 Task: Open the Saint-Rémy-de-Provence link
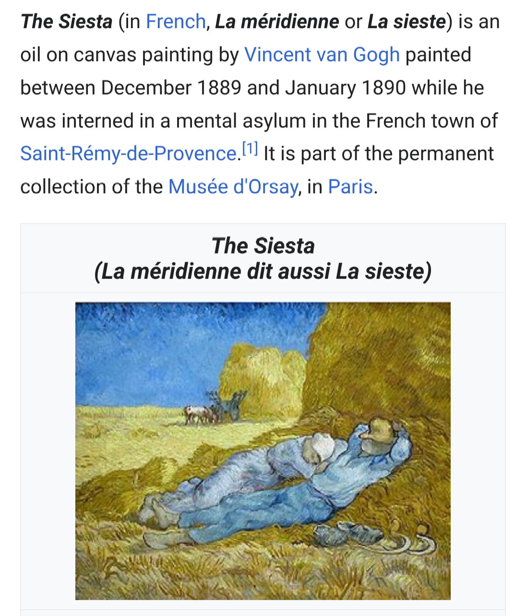tap(128, 154)
